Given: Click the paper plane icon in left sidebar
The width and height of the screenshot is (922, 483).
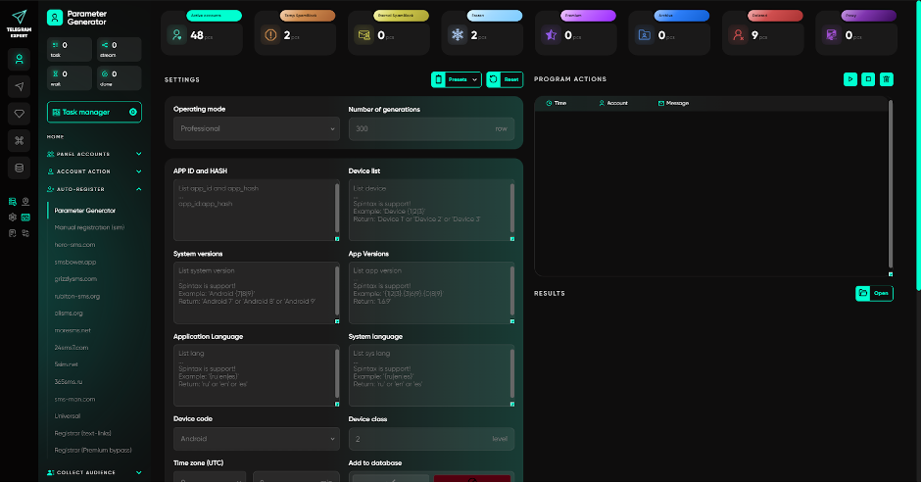Looking at the screenshot, I should pos(19,87).
